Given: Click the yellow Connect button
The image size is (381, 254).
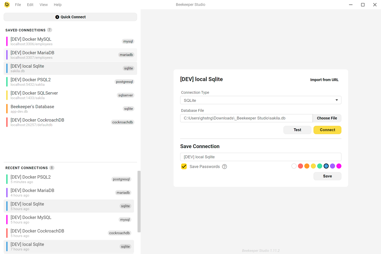Looking at the screenshot, I should point(327,130).
